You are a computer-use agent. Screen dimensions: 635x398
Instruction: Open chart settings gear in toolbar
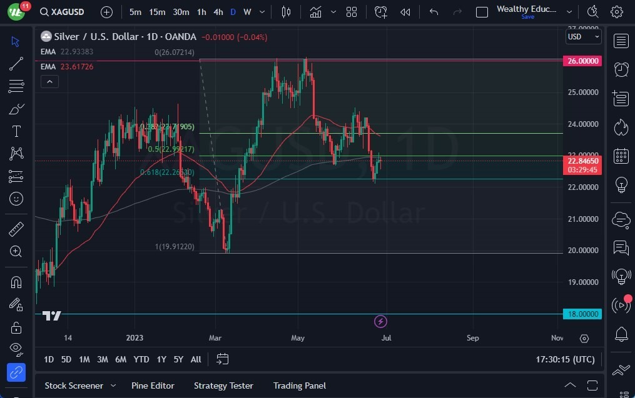pos(617,12)
